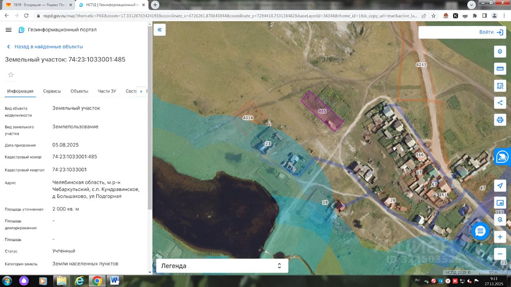Open Windows Explorer from the taskbar
The image size is (511, 287).
tap(61, 281)
